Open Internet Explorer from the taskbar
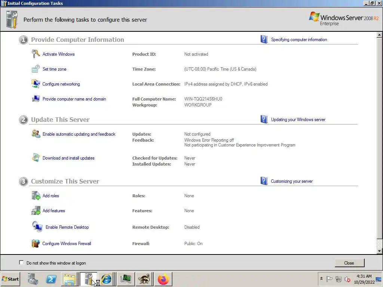383x287 pixels. [106, 279]
